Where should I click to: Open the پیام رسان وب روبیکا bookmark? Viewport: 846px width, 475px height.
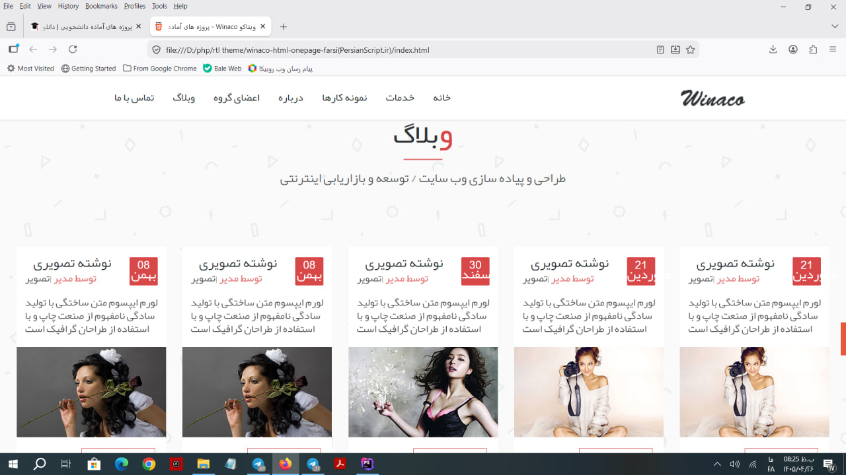pos(280,69)
